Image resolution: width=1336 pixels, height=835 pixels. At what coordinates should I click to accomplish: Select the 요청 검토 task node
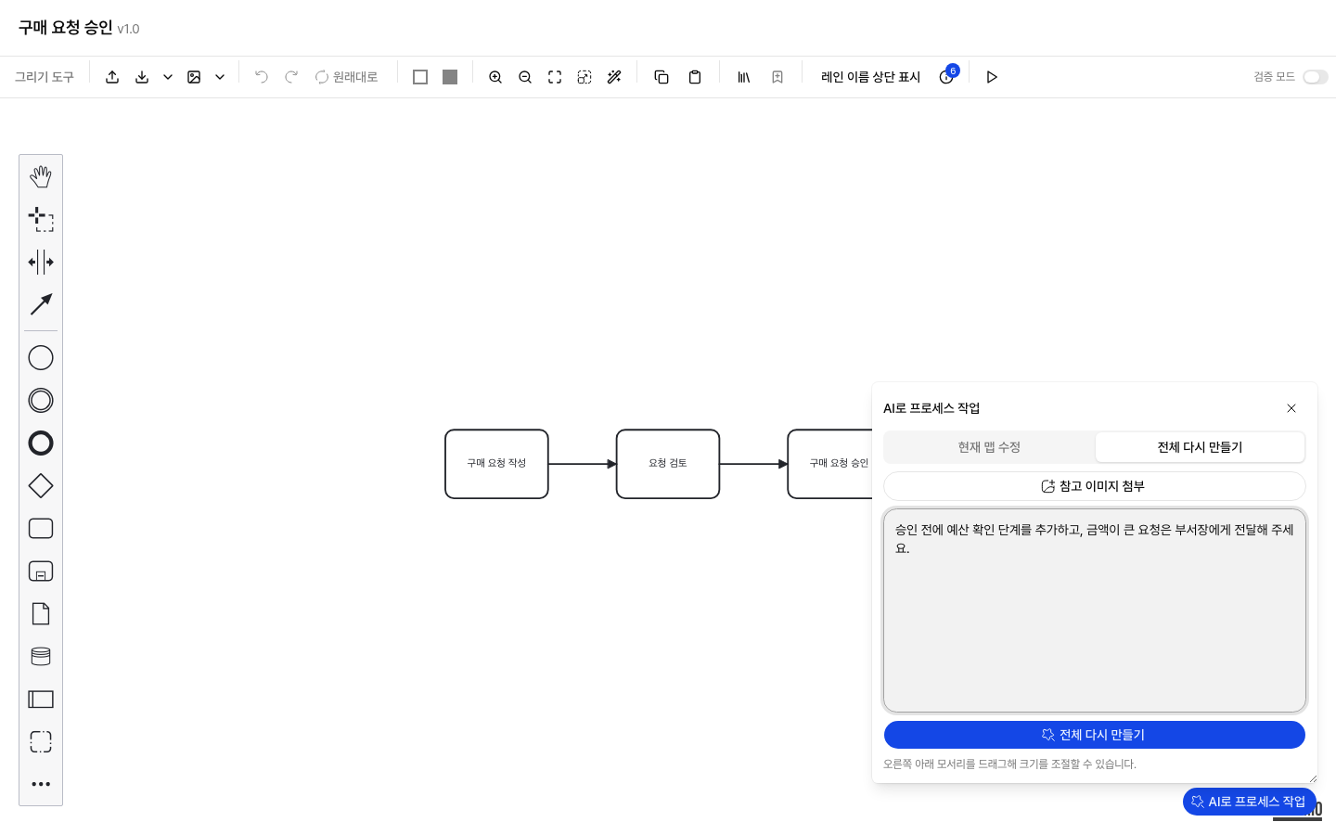(668, 464)
